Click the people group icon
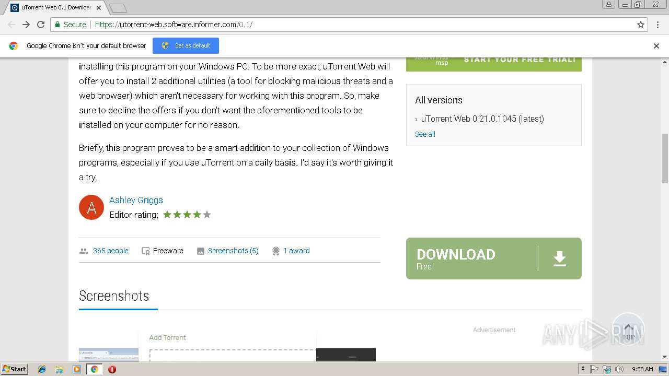The width and height of the screenshot is (669, 376). [x=84, y=251]
